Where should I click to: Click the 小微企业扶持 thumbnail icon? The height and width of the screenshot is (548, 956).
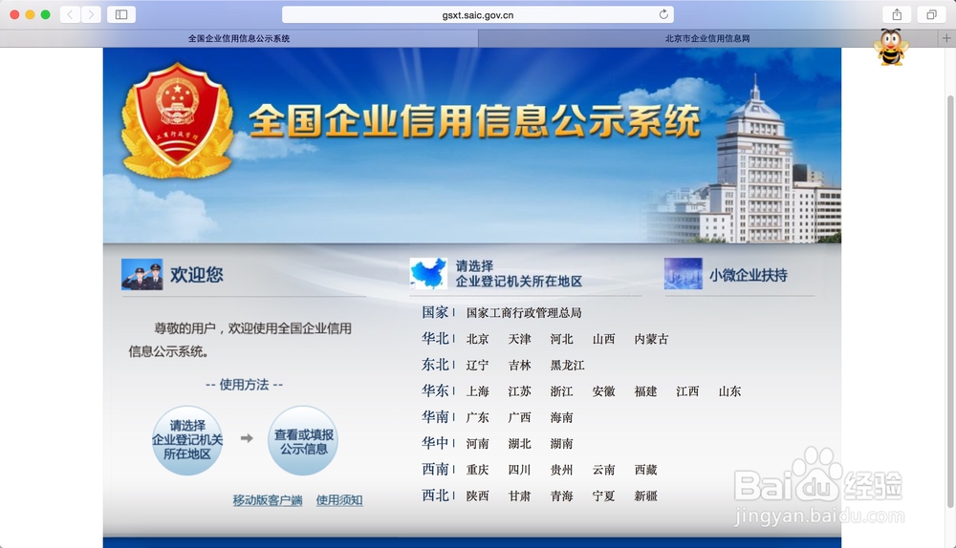683,273
